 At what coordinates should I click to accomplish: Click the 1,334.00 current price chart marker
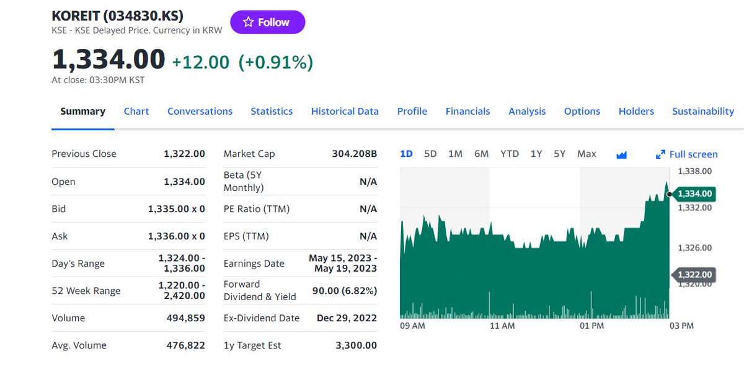[694, 194]
